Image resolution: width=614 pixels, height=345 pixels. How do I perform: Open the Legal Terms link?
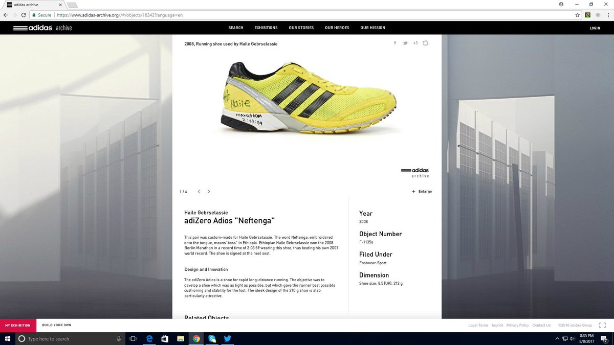(x=478, y=325)
